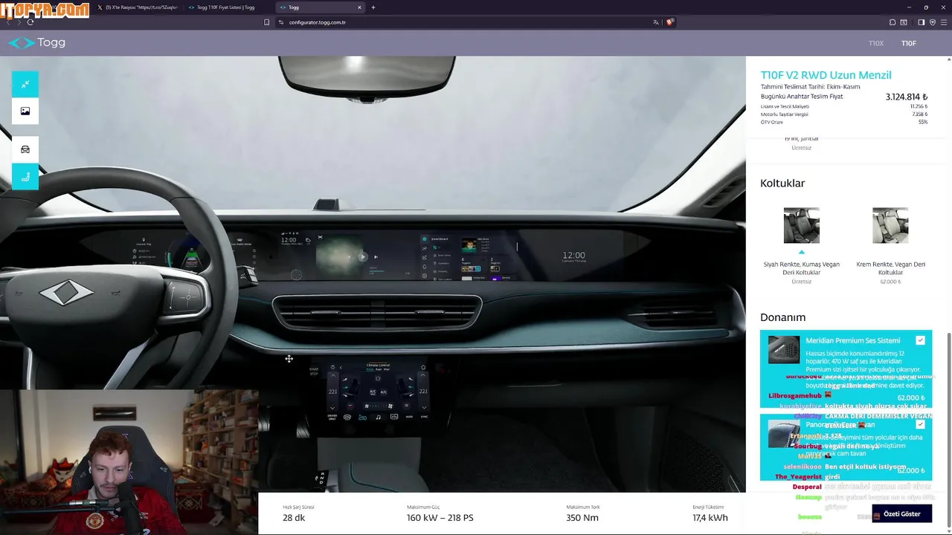
Task: Click the Togg logo in header
Action: click(36, 43)
